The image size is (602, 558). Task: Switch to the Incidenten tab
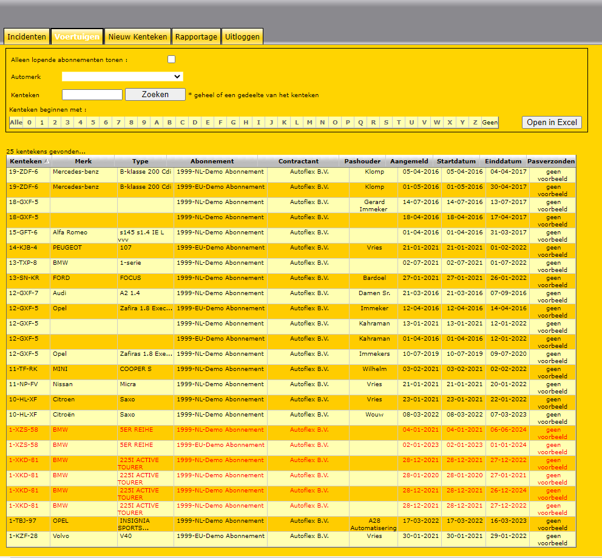27,37
